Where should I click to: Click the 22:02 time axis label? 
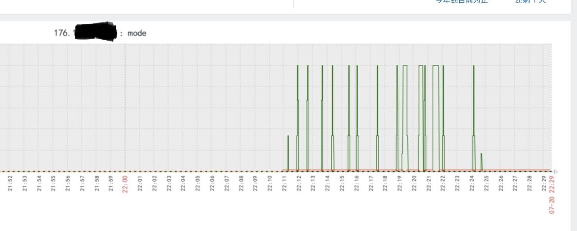point(154,183)
